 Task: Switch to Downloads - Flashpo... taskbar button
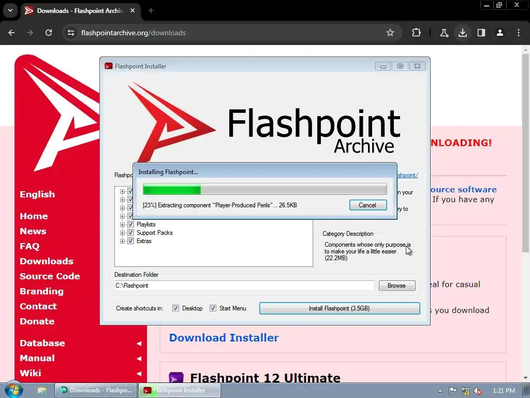(96, 390)
